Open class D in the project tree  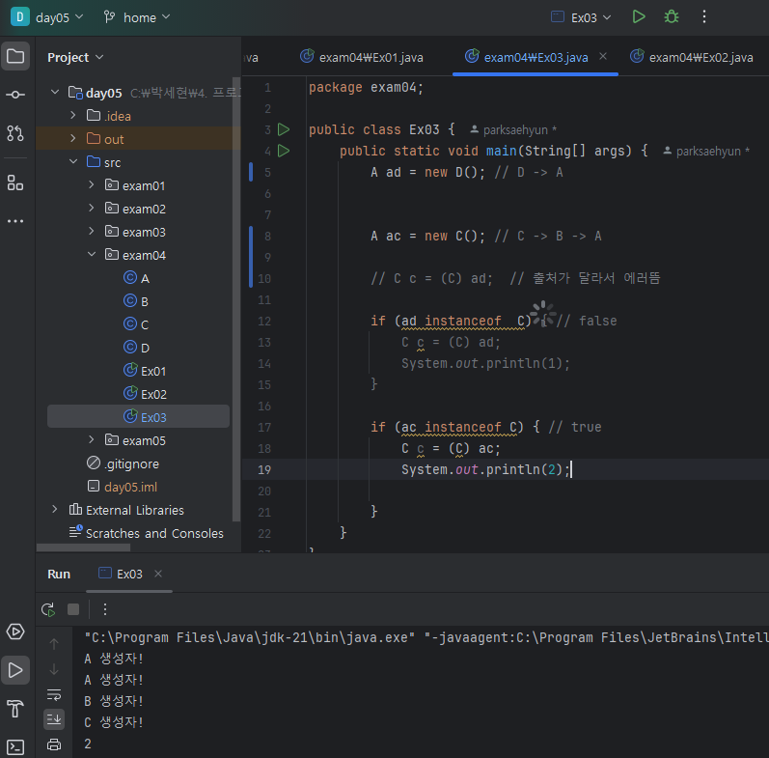pos(145,348)
